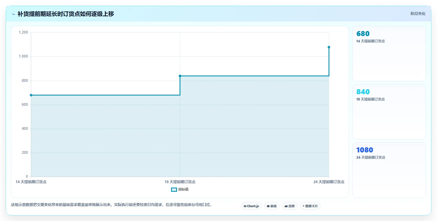437x221 pixels.
Task: Click the chart title 补货提前期延长时订货点如何逐级上移
Action: [66, 14]
